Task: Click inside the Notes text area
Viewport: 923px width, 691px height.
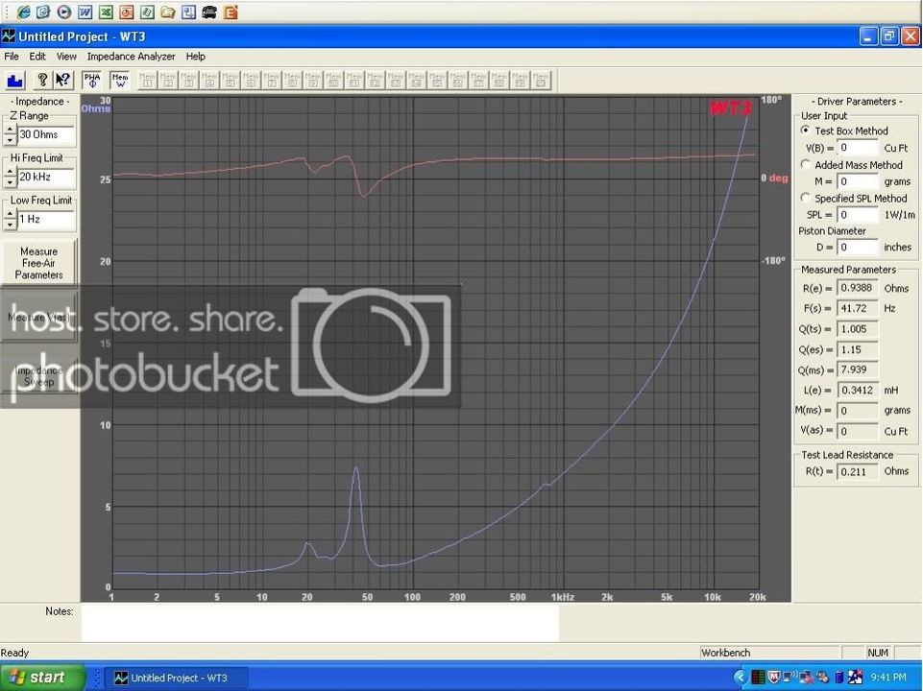Action: (320, 624)
